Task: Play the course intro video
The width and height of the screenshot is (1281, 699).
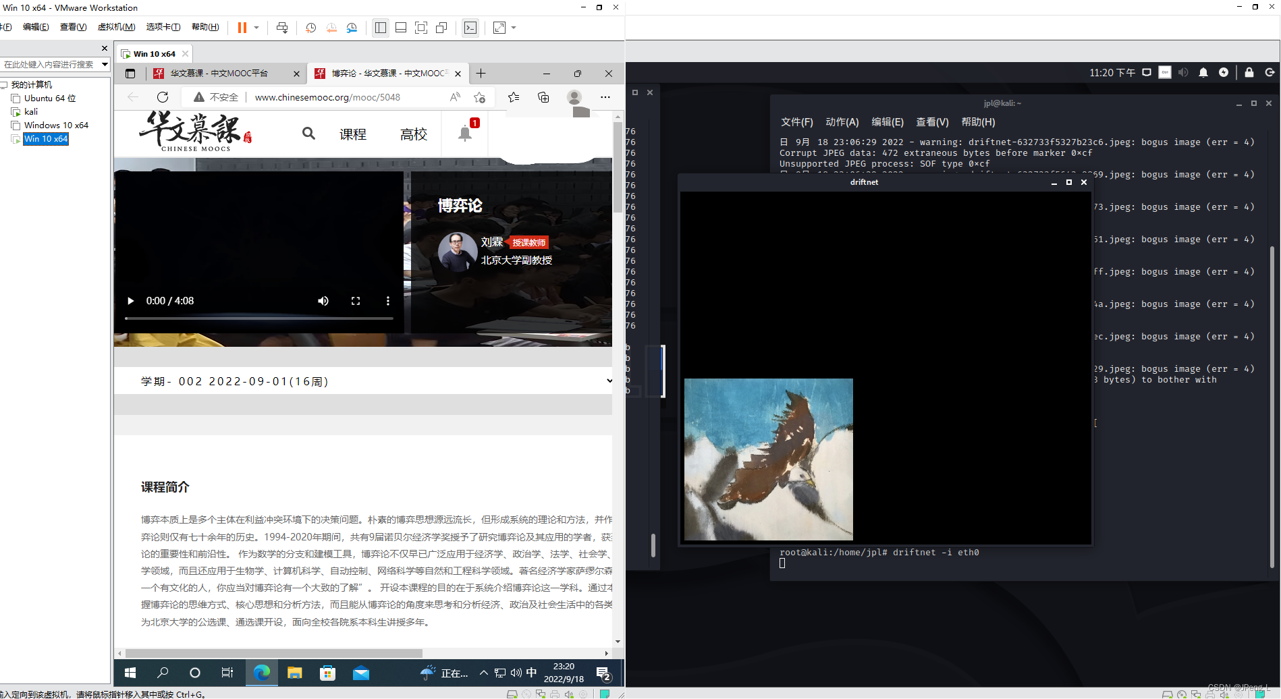Action: pyautogui.click(x=131, y=301)
